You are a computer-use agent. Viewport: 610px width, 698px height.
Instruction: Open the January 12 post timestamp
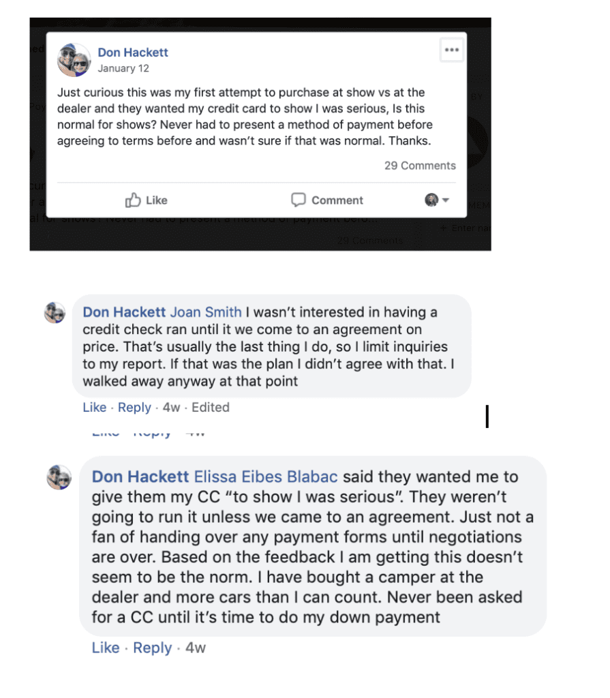pos(123,68)
